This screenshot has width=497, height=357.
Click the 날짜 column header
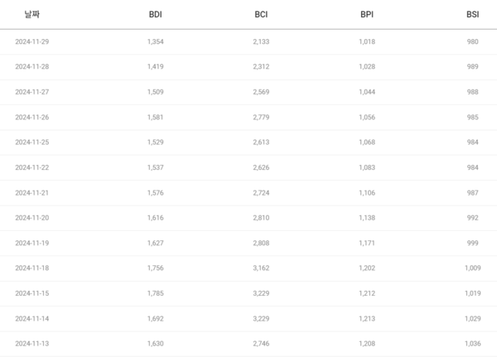(x=30, y=15)
